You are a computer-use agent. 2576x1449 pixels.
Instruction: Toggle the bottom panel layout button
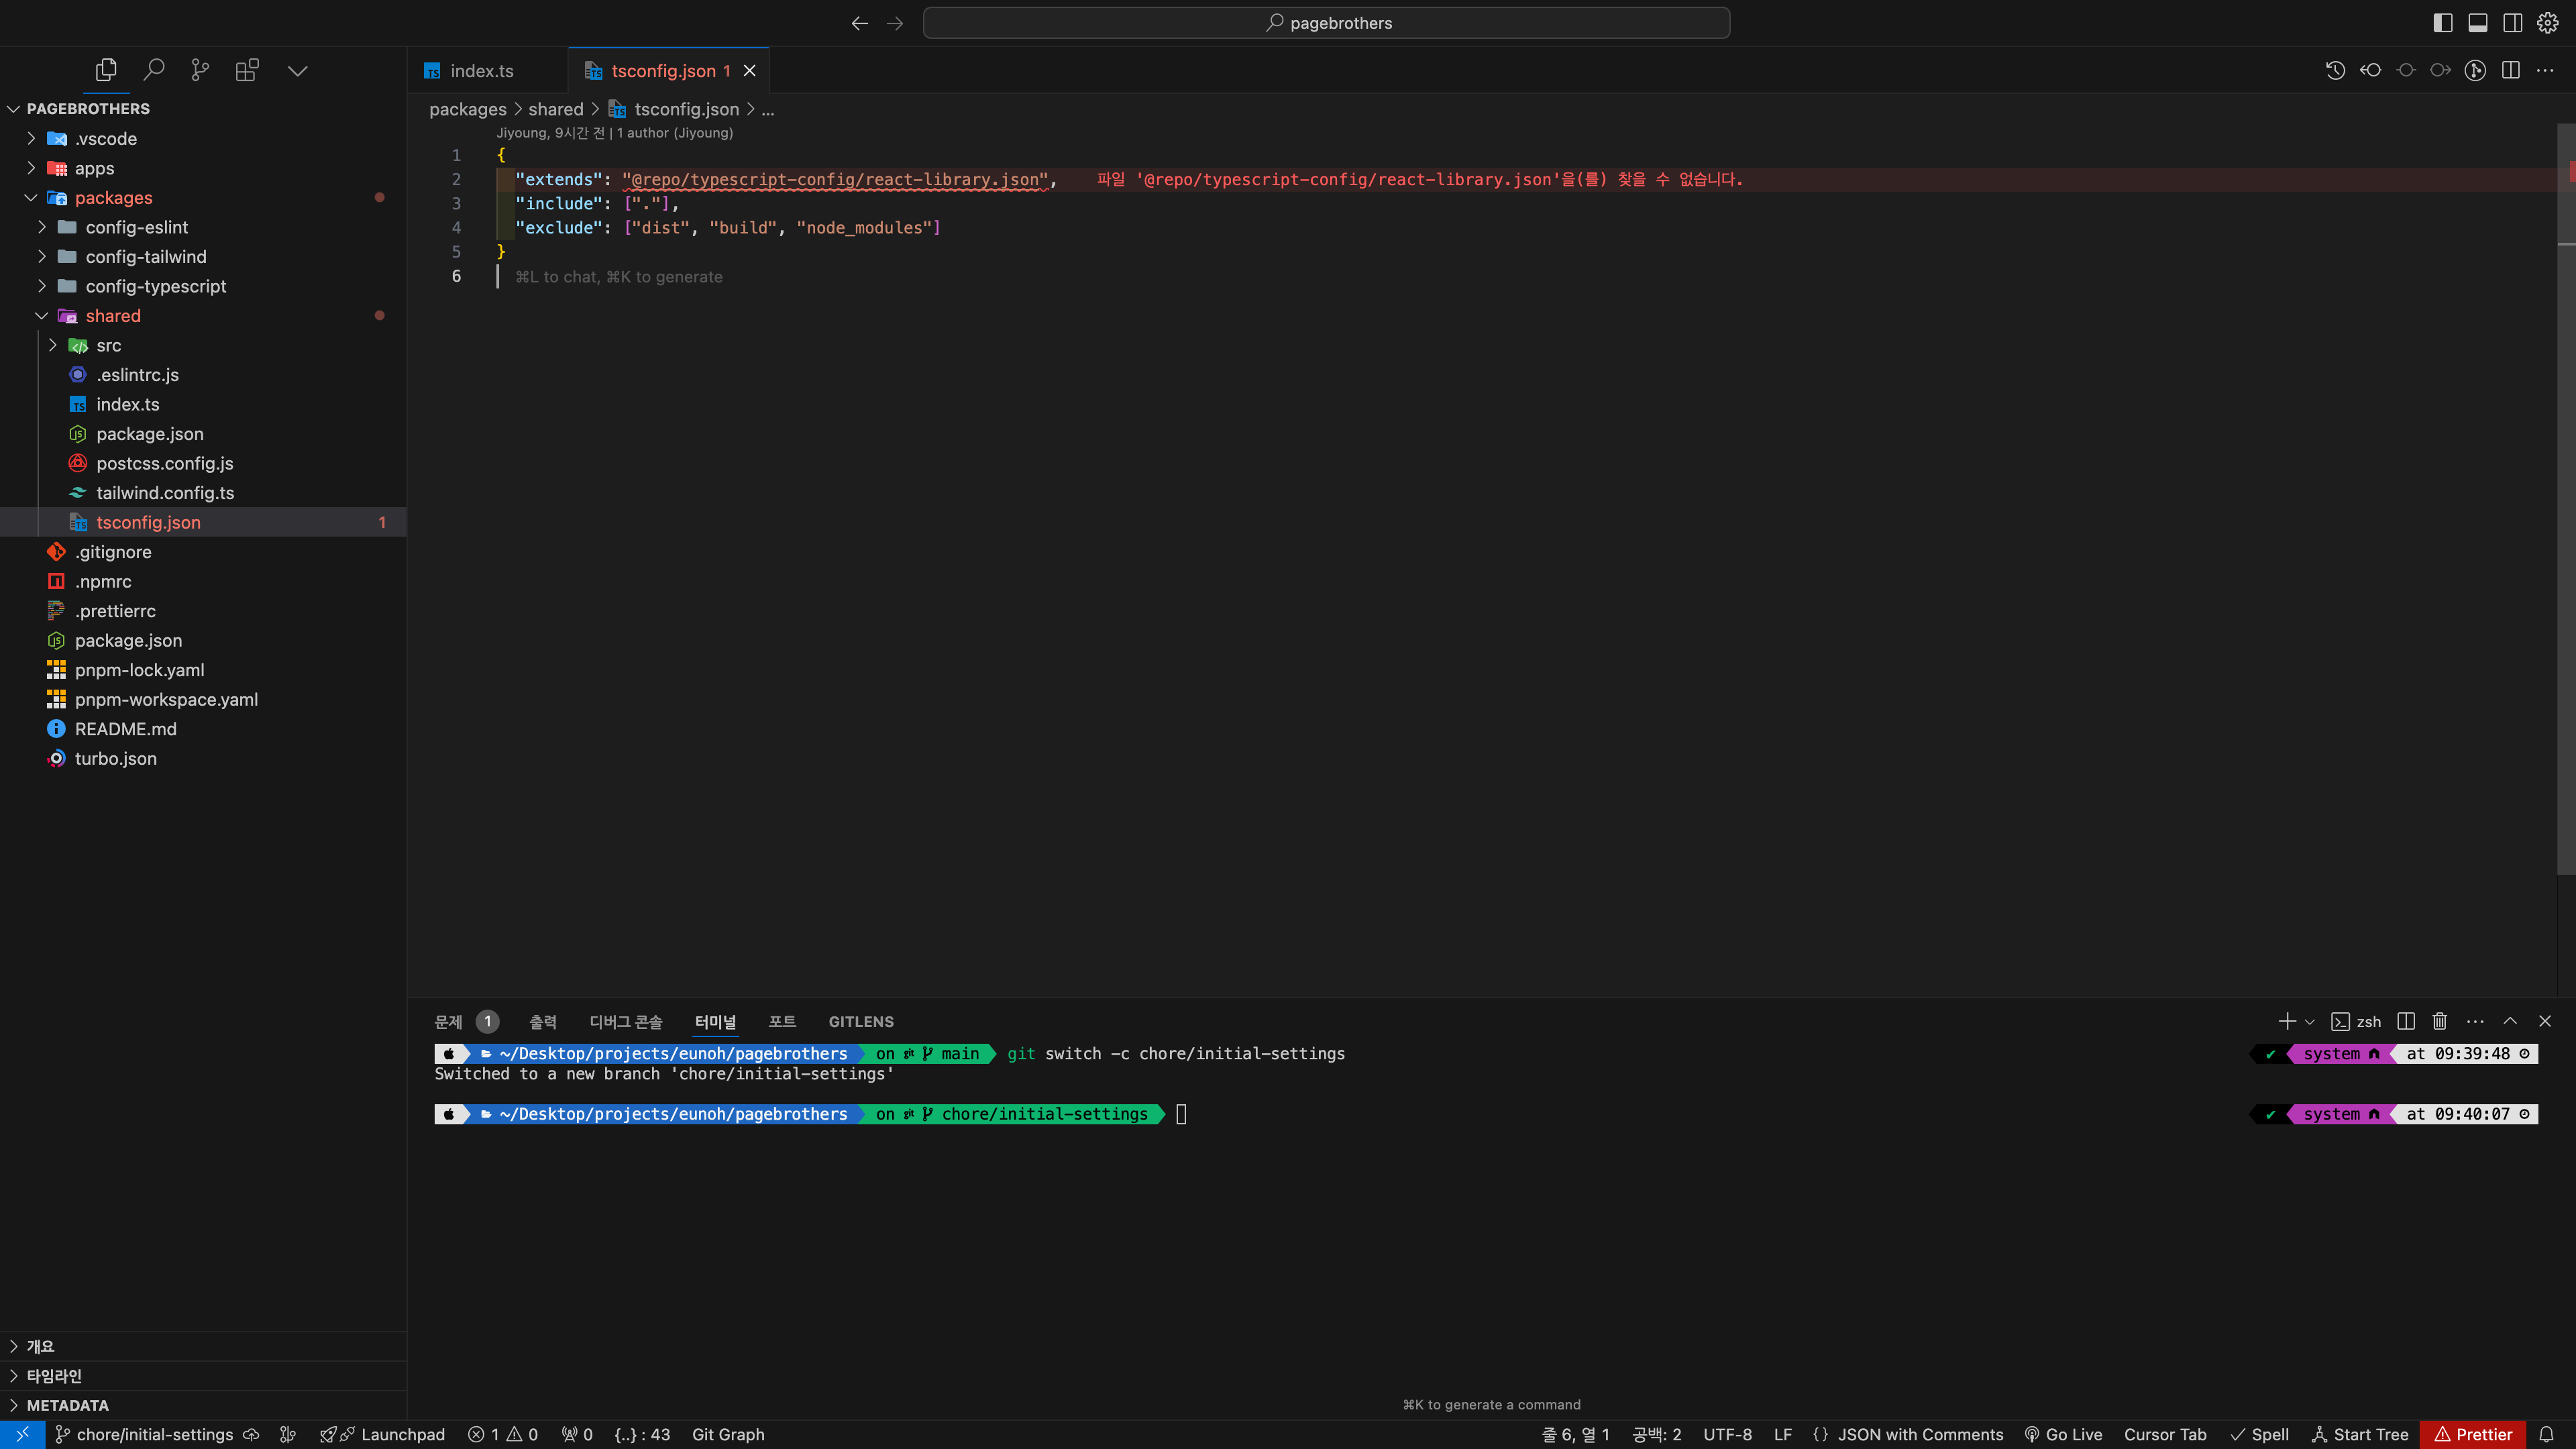coord(2478,23)
